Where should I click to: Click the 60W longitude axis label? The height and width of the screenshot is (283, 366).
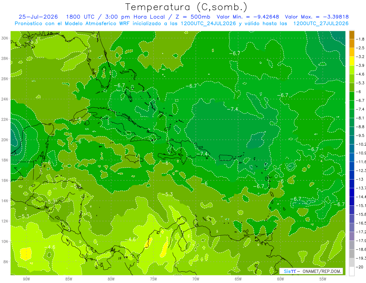[281, 279]
